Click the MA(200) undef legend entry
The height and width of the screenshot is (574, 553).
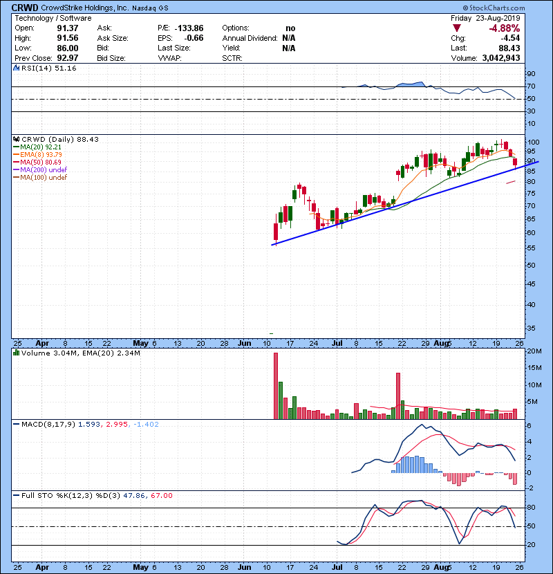pos(44,169)
